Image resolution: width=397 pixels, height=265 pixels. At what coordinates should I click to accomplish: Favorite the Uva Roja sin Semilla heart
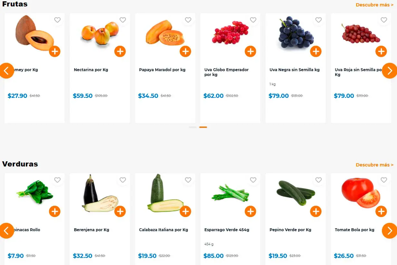(x=384, y=20)
